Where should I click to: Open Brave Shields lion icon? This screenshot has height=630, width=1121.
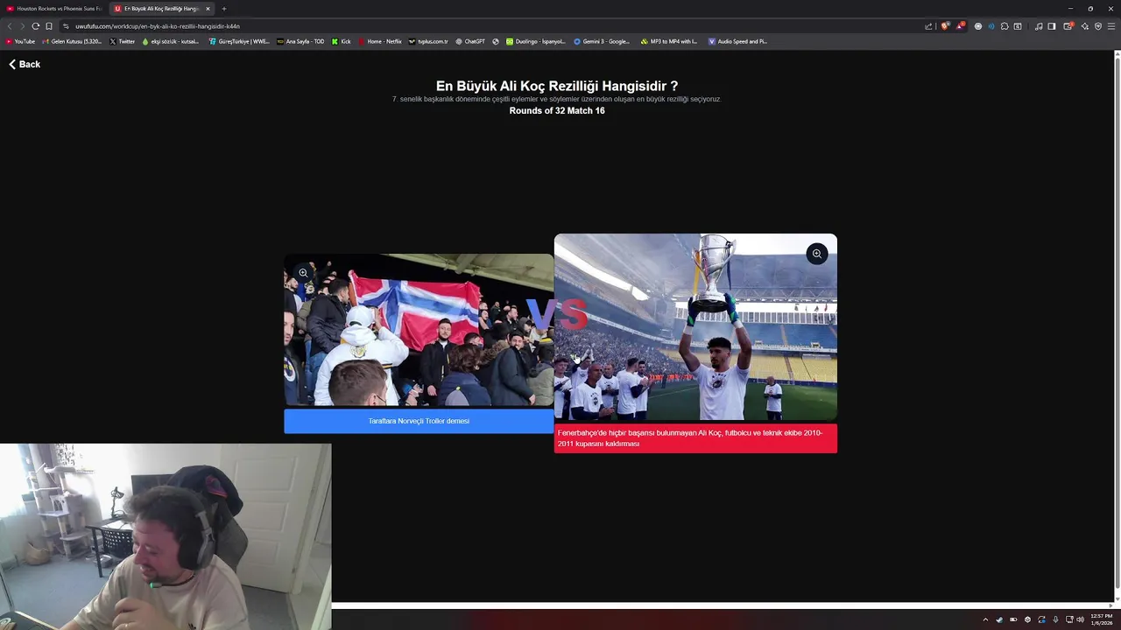(945, 26)
